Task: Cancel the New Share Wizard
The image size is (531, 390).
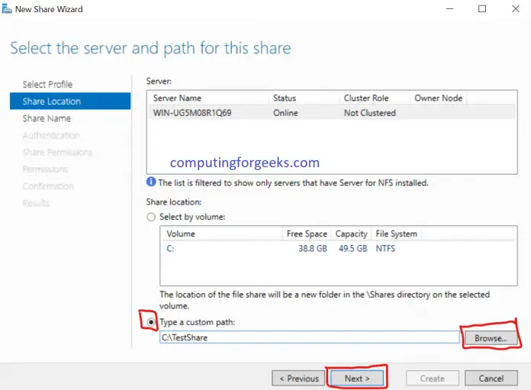Action: pyautogui.click(x=491, y=378)
